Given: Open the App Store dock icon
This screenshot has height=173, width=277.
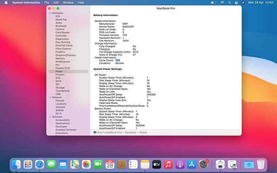Looking at the screenshot, I should 192,165.
